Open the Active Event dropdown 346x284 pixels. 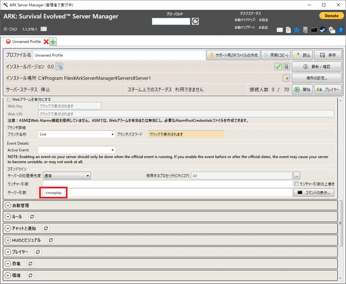tap(76, 150)
